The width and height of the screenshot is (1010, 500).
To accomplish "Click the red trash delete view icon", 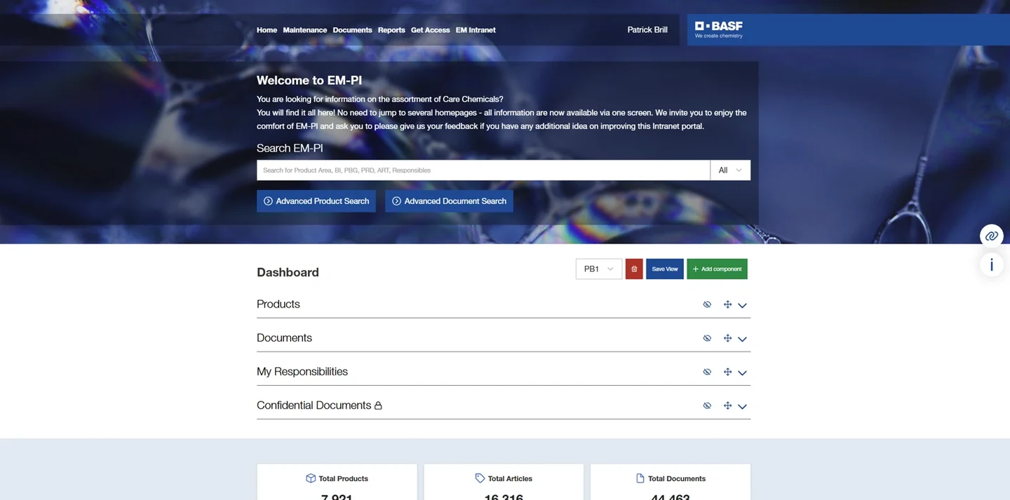I will tap(634, 269).
